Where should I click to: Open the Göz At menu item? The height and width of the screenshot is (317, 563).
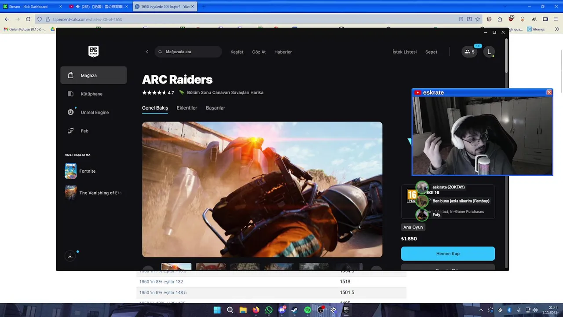point(259,52)
